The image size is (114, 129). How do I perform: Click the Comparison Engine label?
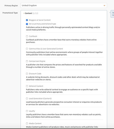[x=37, y=61]
